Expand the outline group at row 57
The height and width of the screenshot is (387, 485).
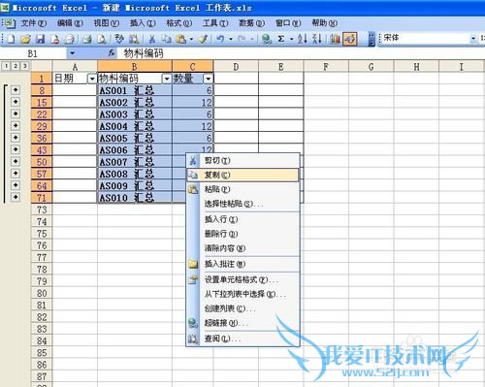pyautogui.click(x=16, y=174)
